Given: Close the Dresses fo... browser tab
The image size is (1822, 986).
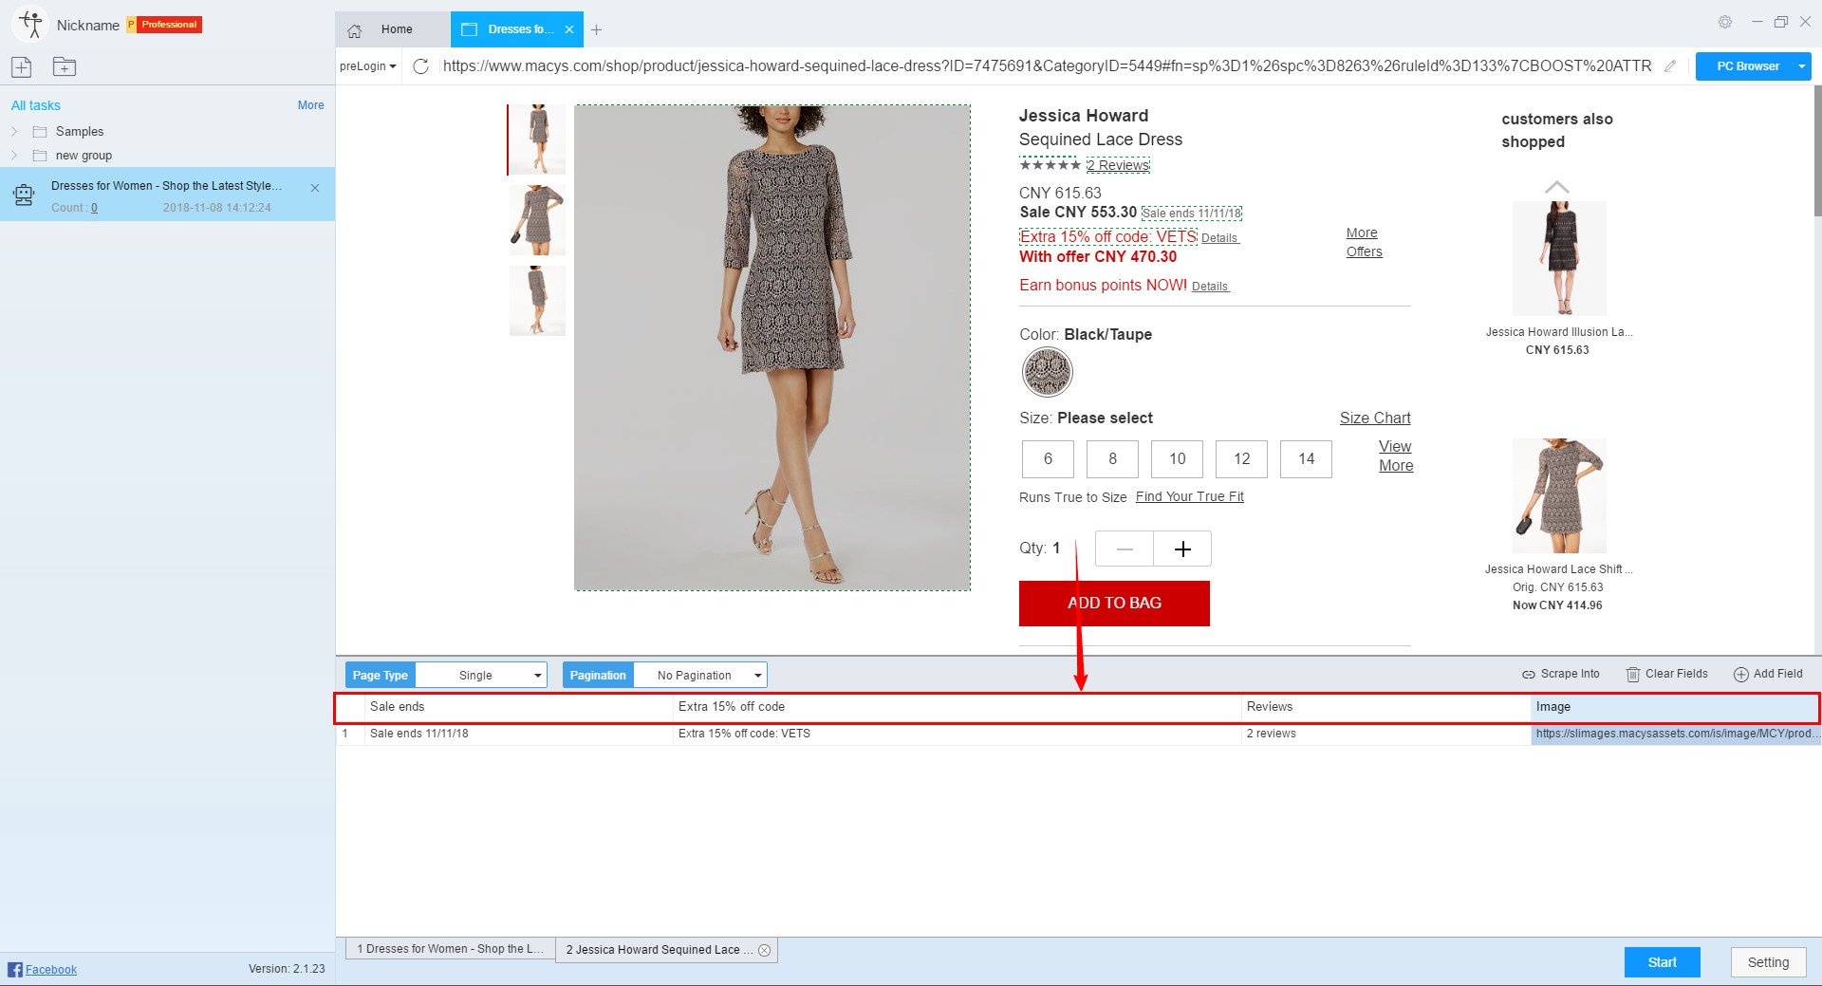Looking at the screenshot, I should pyautogui.click(x=569, y=29).
